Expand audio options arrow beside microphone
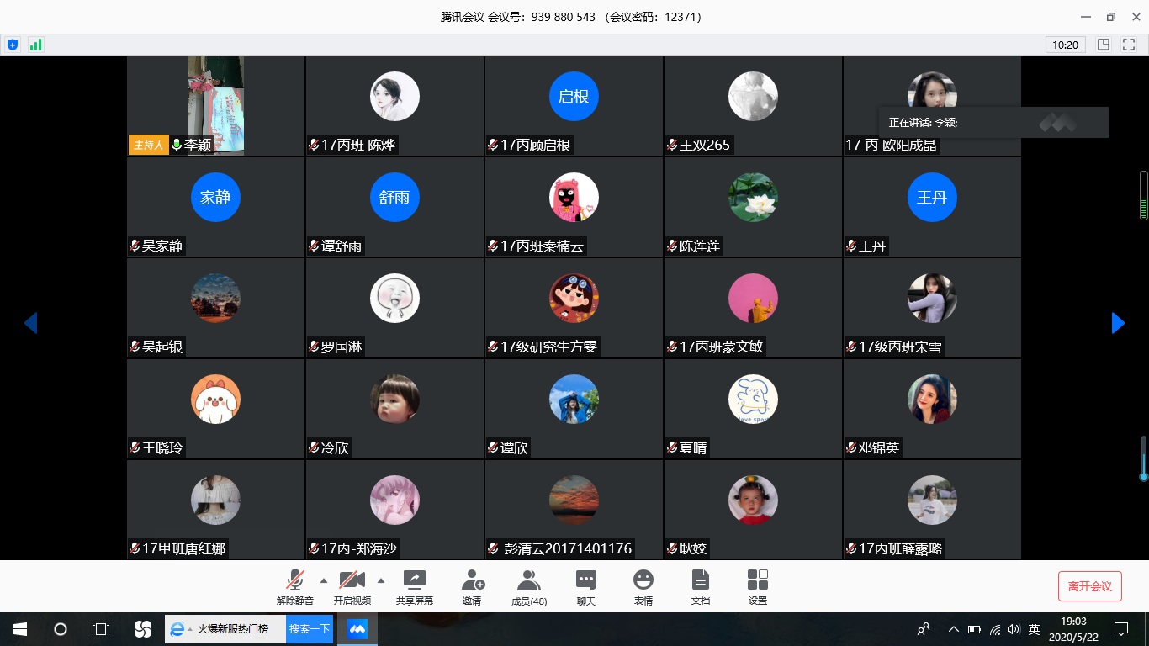1149x646 pixels. [324, 580]
